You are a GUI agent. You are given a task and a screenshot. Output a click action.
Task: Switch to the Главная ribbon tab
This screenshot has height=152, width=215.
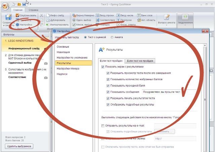18,10
